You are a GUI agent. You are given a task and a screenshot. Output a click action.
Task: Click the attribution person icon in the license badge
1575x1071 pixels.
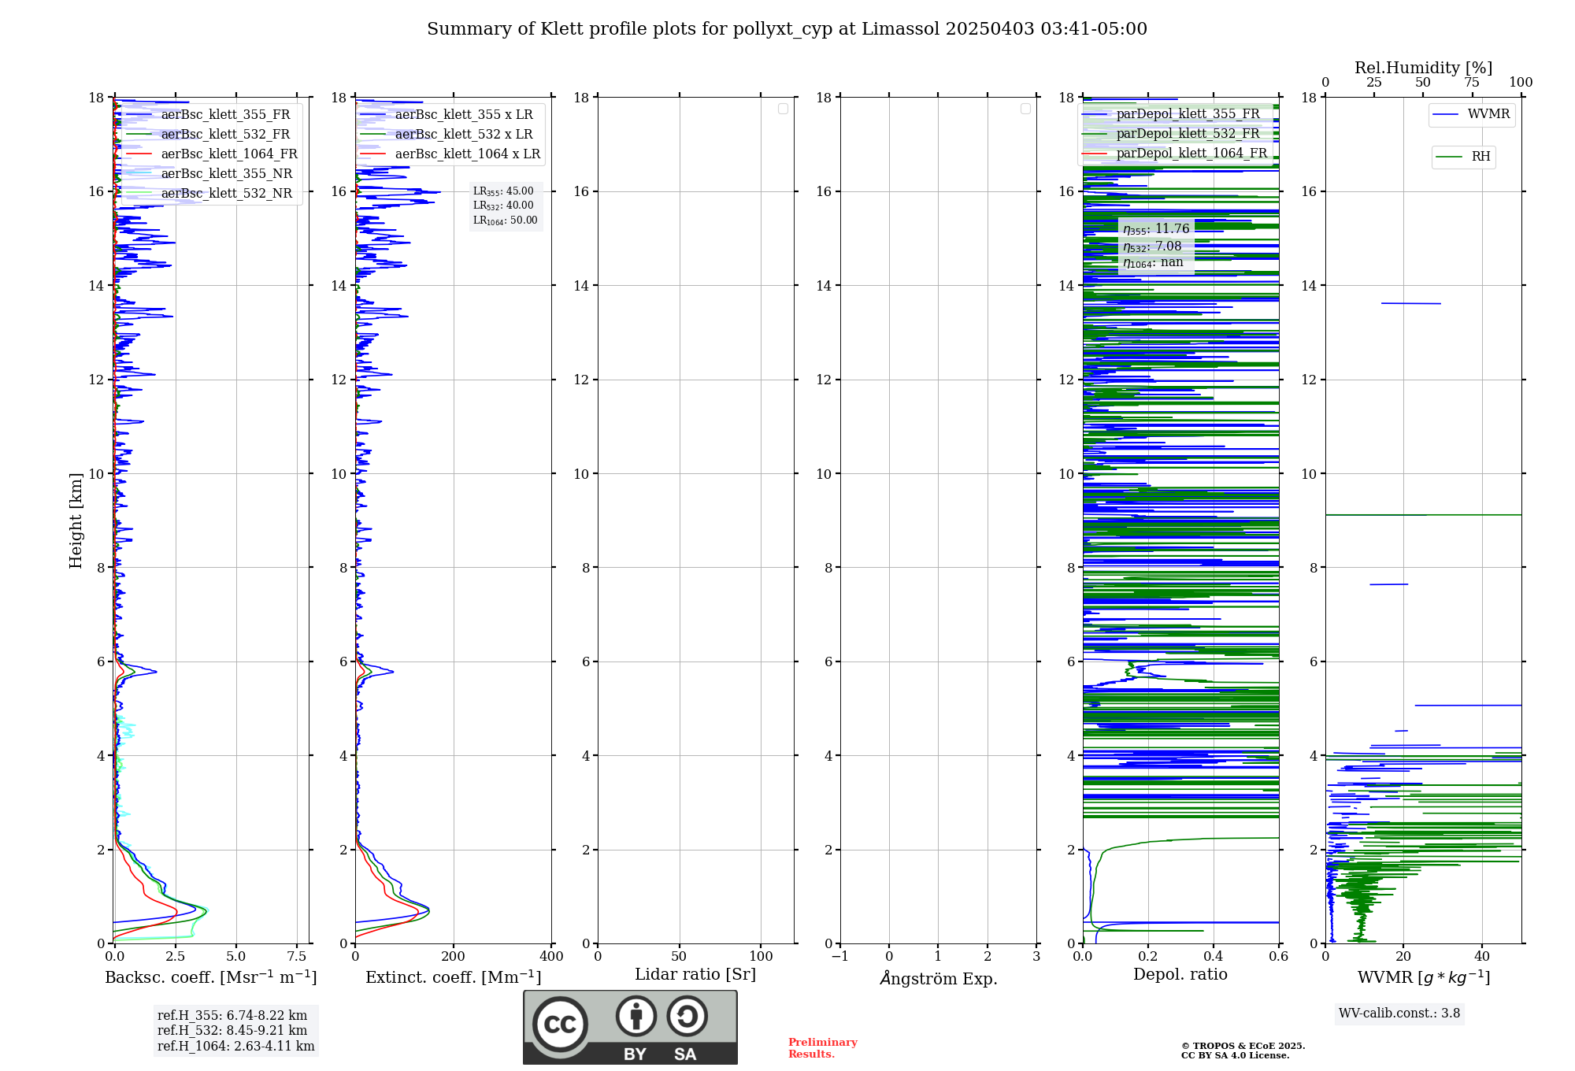(x=636, y=1016)
